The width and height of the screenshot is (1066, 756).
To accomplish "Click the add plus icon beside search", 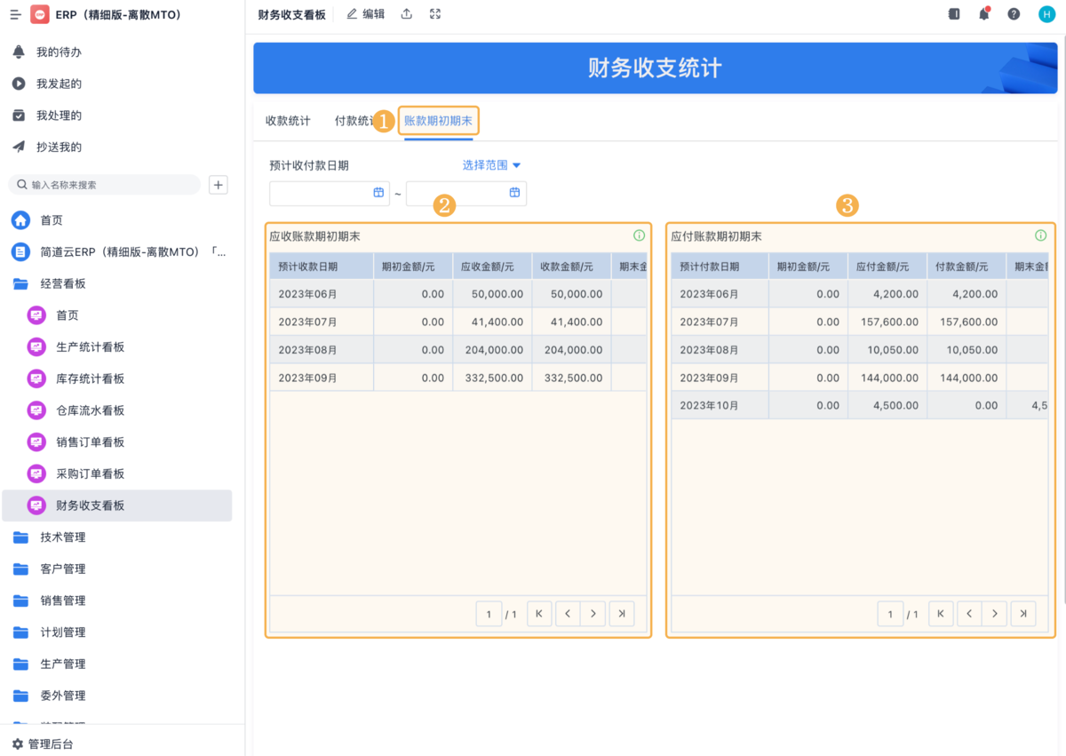I will [219, 185].
